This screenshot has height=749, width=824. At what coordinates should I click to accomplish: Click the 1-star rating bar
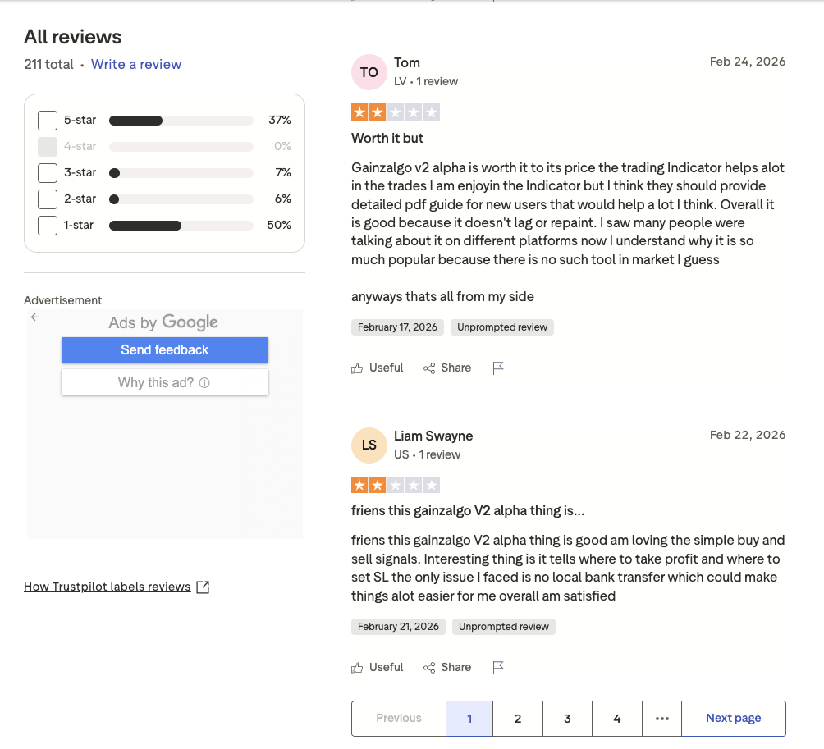(x=181, y=226)
